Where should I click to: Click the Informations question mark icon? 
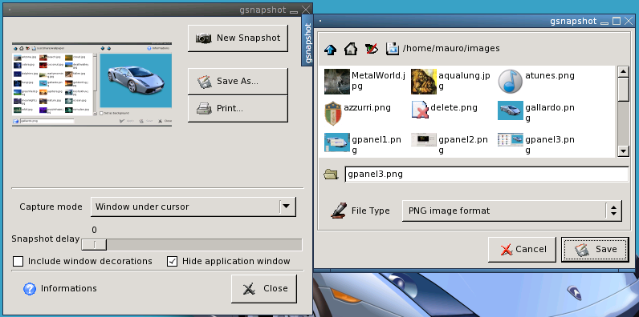tap(30, 288)
